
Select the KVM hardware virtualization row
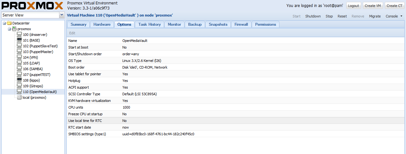236,101
